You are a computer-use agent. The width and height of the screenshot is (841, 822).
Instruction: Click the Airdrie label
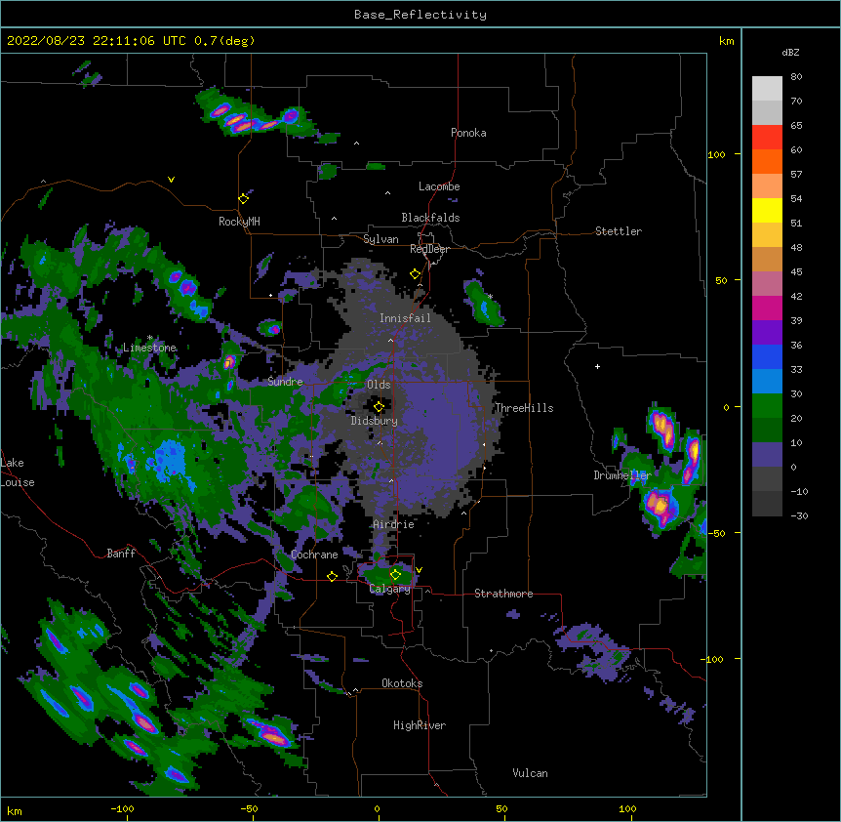tap(394, 524)
